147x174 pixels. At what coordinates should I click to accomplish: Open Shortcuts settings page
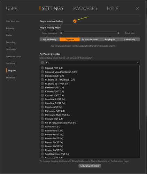10,78
